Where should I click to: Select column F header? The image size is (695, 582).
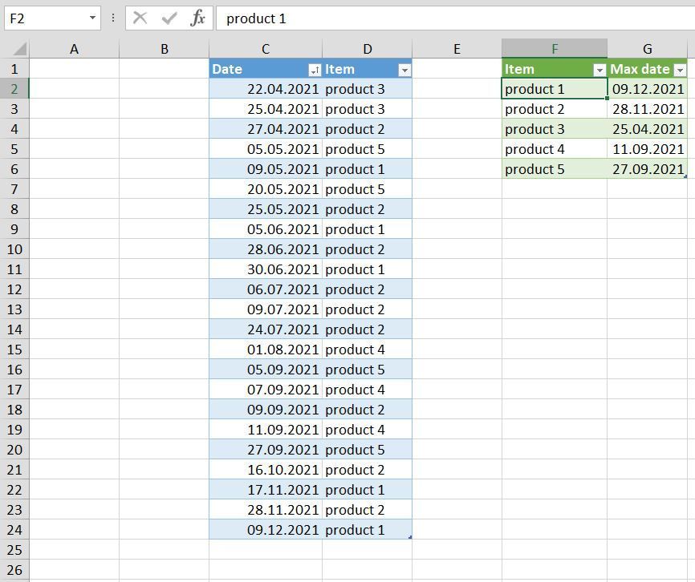pos(555,49)
